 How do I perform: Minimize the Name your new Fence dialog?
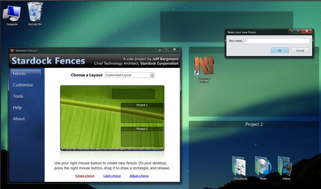(x=292, y=31)
